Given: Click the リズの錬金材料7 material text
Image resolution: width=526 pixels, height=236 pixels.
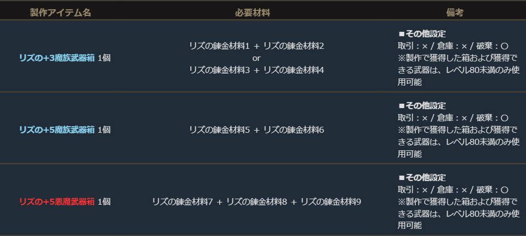Looking at the screenshot, I should coord(182,202).
